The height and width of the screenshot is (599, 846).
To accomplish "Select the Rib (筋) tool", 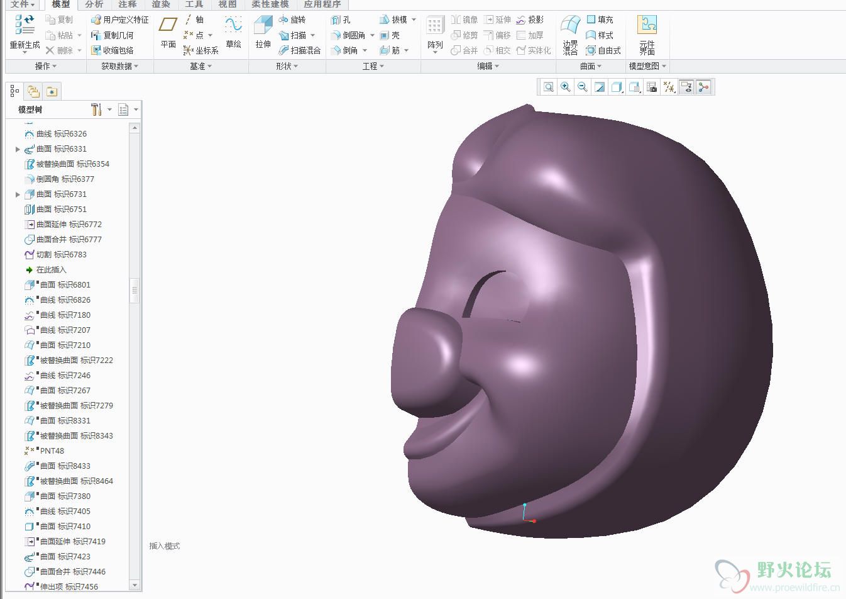I will (x=390, y=50).
